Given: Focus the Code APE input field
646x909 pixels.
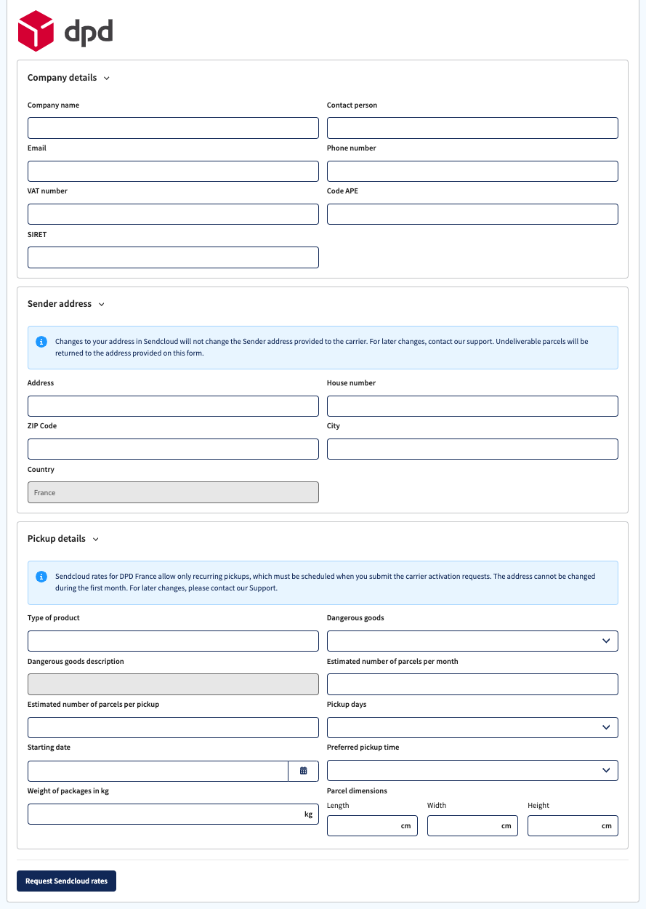Looking at the screenshot, I should point(472,214).
